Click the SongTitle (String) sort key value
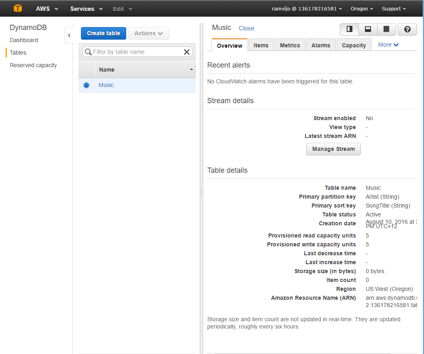The height and width of the screenshot is (354, 424). [388, 206]
